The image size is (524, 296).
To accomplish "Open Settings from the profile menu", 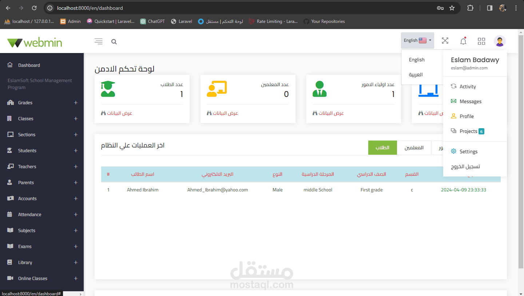I will point(468,151).
